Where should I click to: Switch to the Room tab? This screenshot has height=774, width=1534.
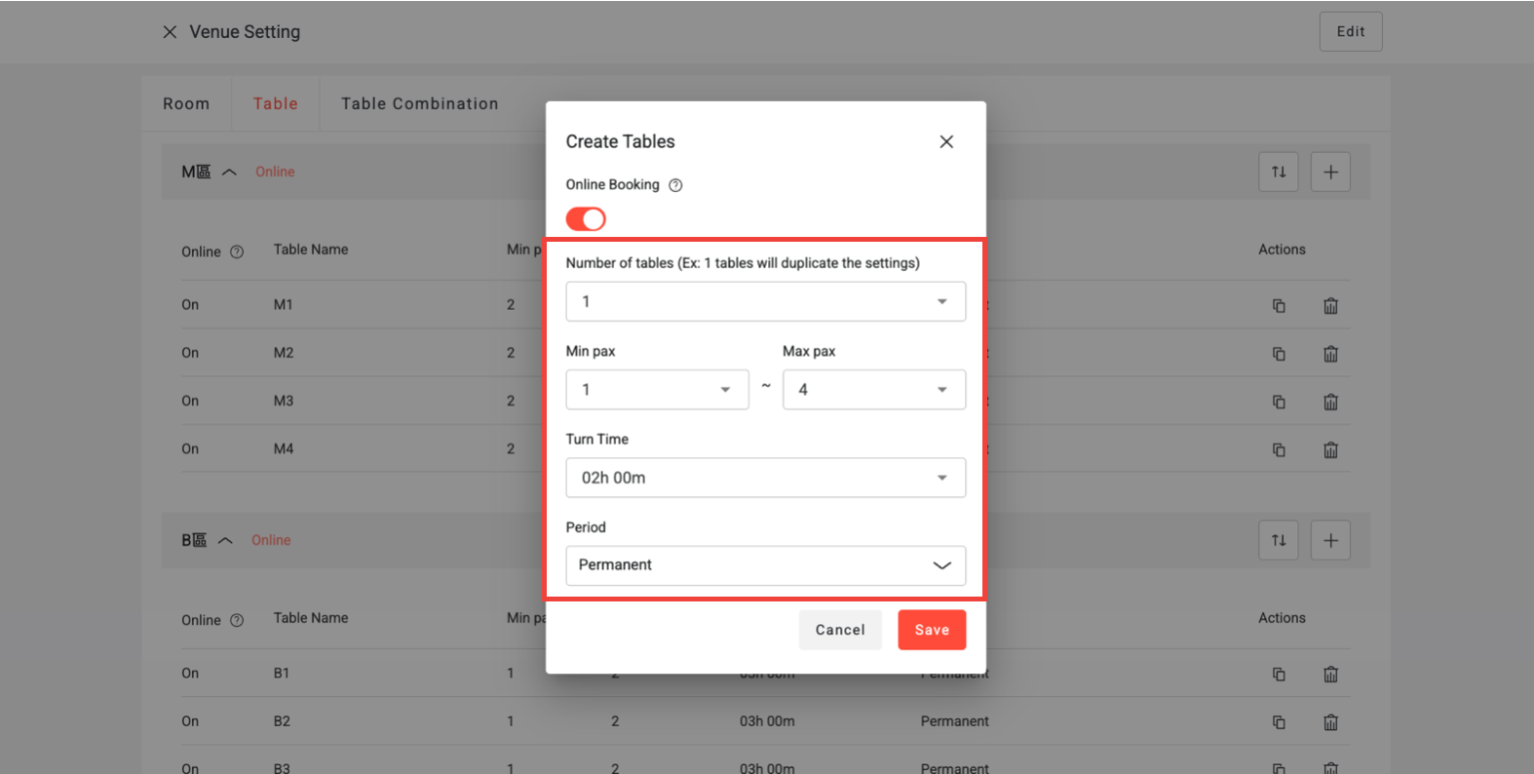186,104
